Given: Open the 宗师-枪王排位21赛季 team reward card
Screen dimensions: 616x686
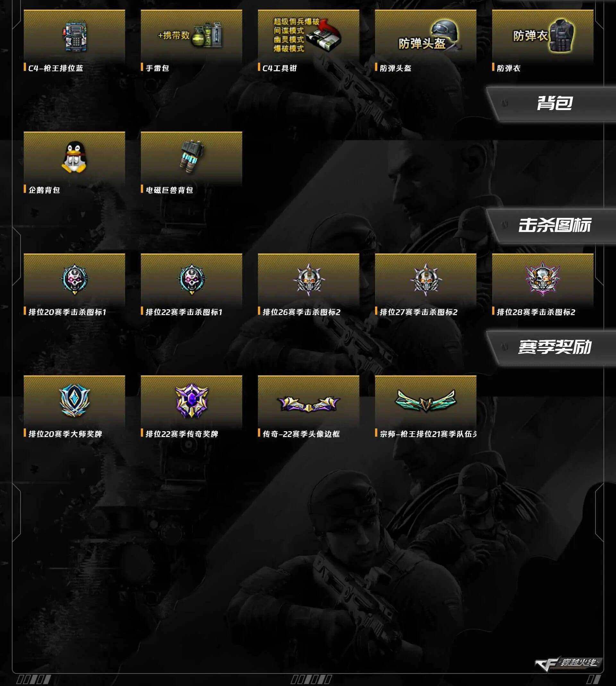Looking at the screenshot, I should (425, 406).
